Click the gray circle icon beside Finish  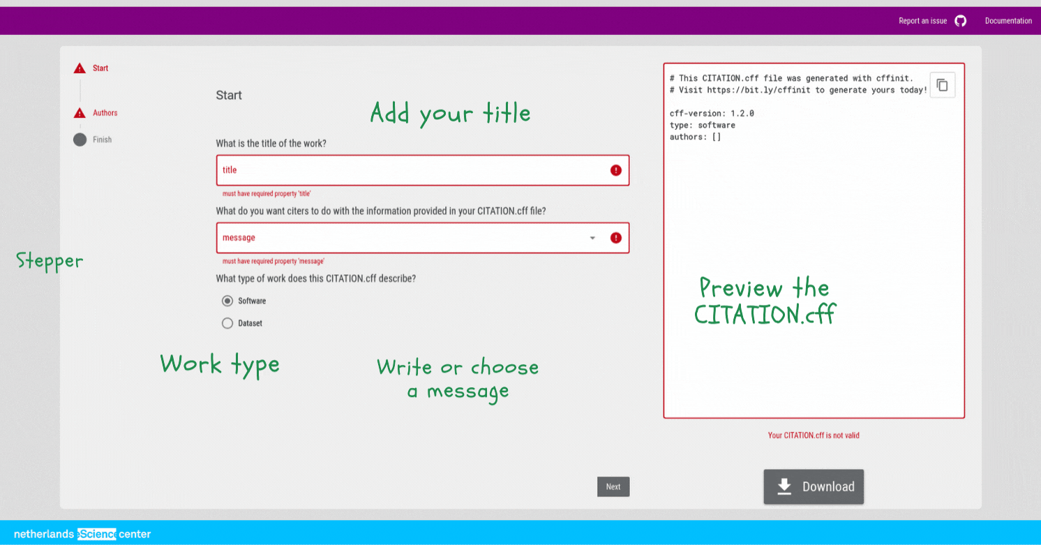click(x=79, y=139)
